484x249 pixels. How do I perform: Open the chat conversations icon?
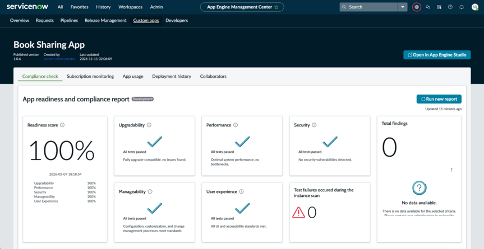click(428, 7)
